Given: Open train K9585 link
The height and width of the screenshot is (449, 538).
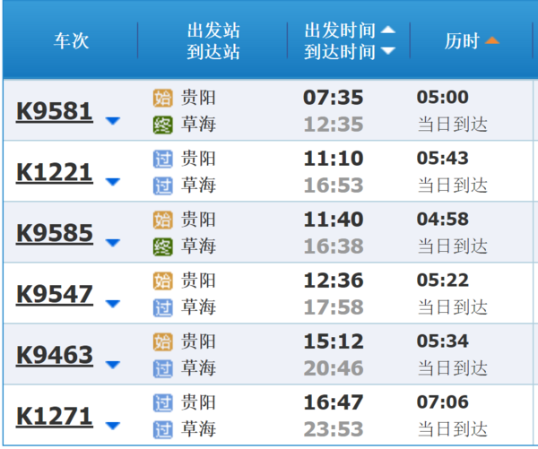Looking at the screenshot, I should 55,234.
